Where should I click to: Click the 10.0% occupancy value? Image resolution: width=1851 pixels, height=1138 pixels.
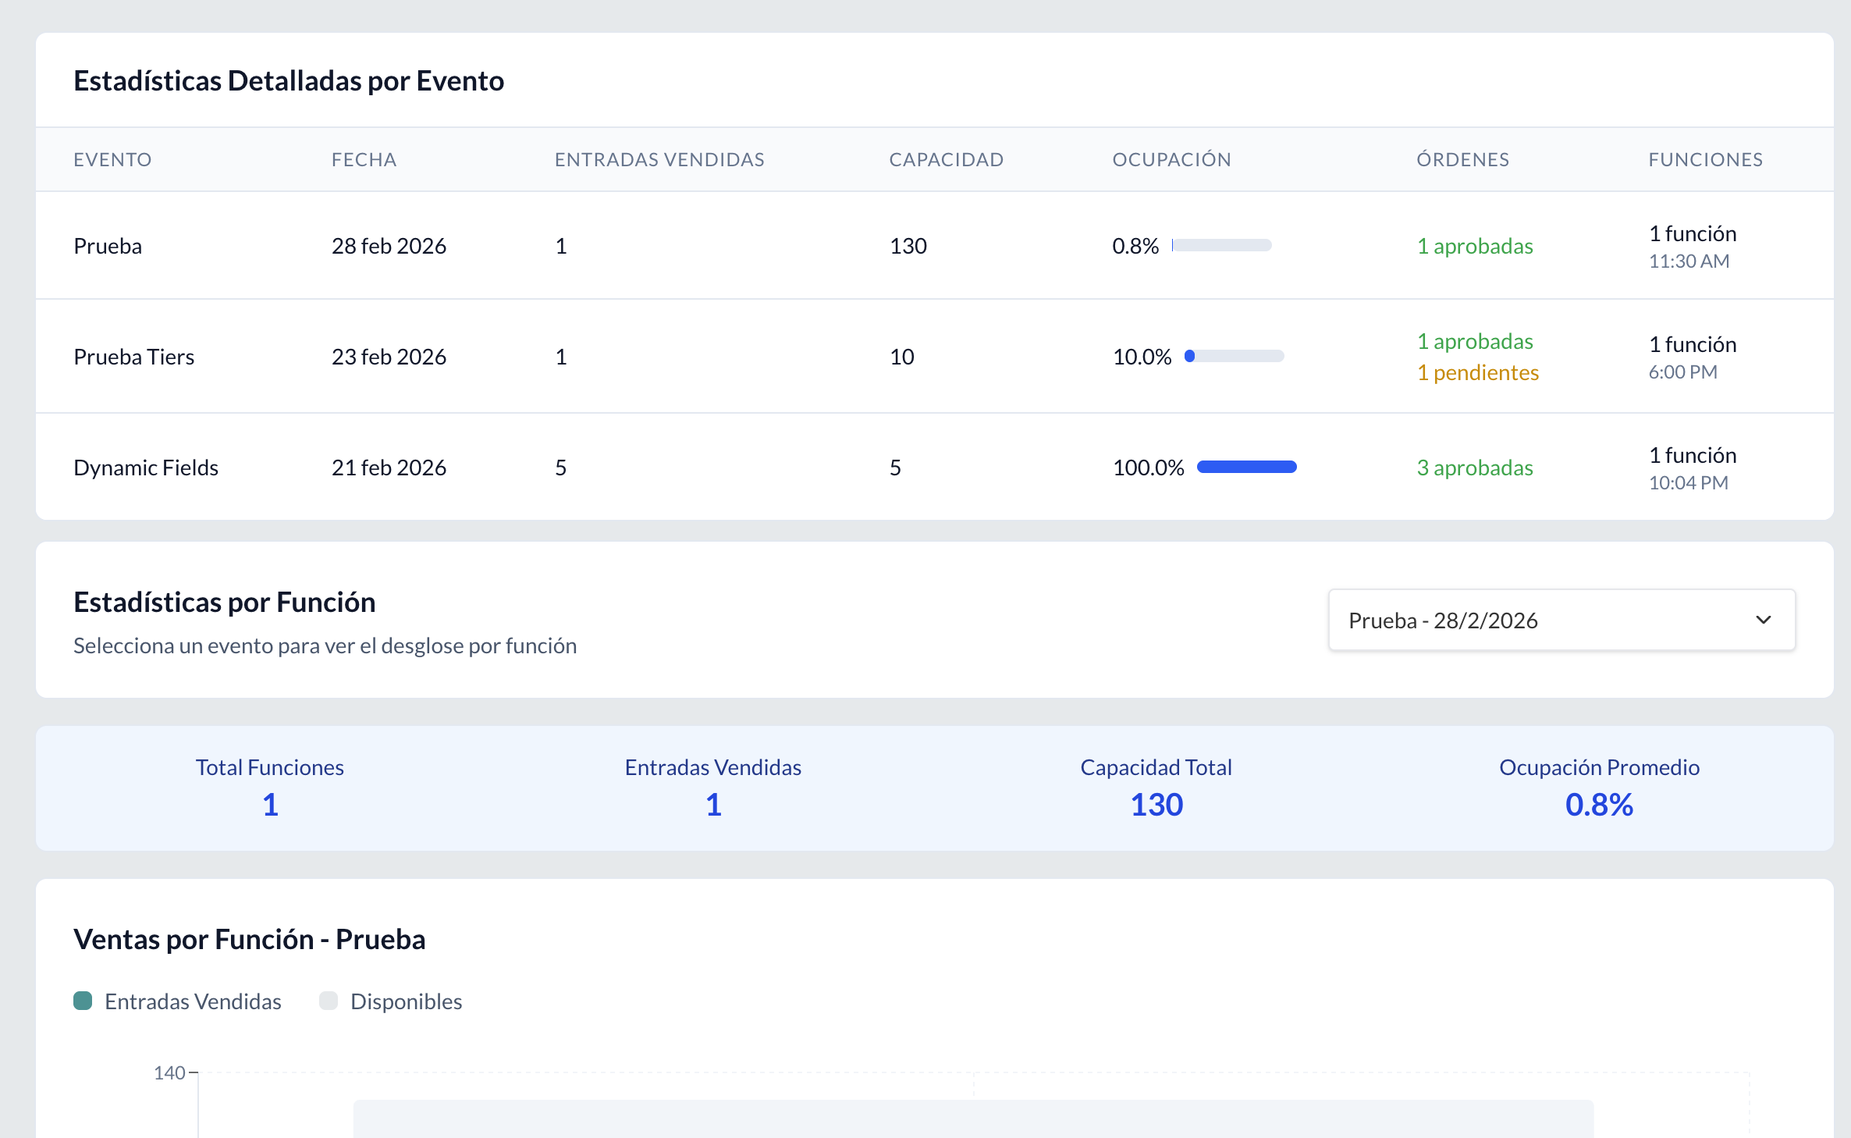pos(1142,357)
